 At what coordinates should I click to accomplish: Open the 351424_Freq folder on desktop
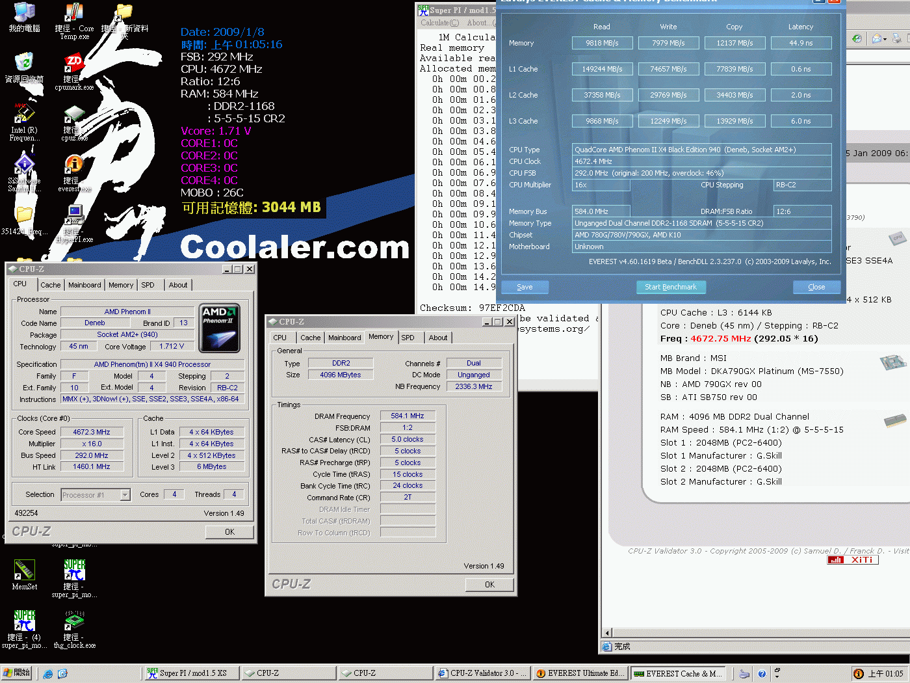point(24,221)
